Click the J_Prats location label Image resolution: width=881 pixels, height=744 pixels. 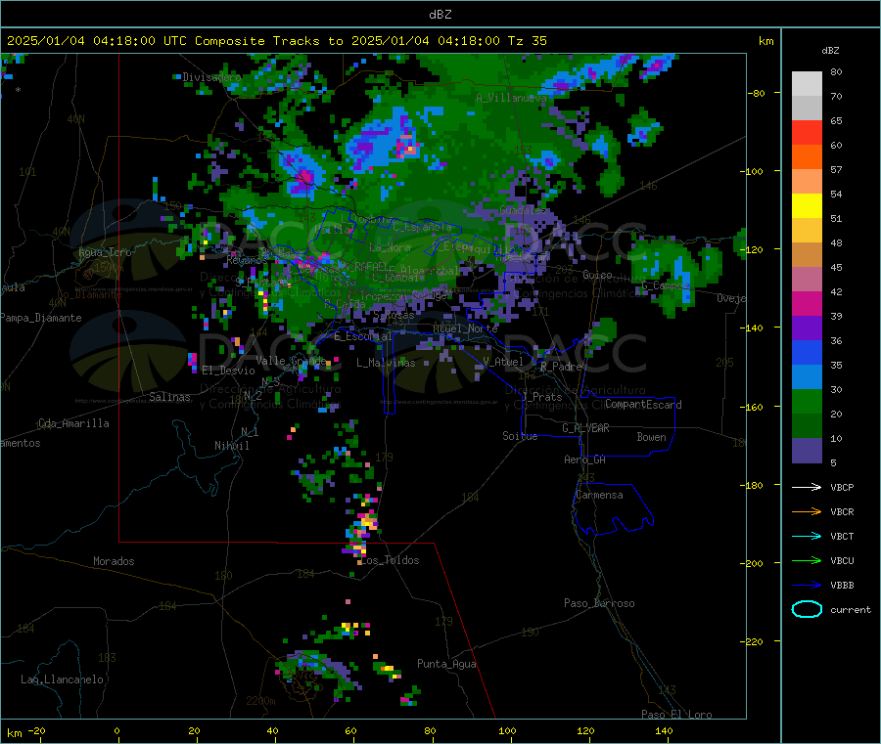(x=541, y=397)
